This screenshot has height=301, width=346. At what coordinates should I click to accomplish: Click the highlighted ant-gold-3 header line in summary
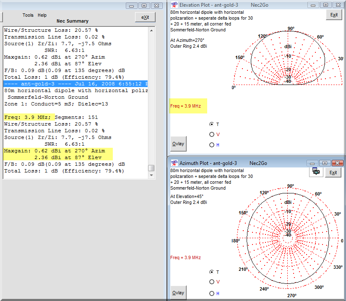(x=75, y=84)
